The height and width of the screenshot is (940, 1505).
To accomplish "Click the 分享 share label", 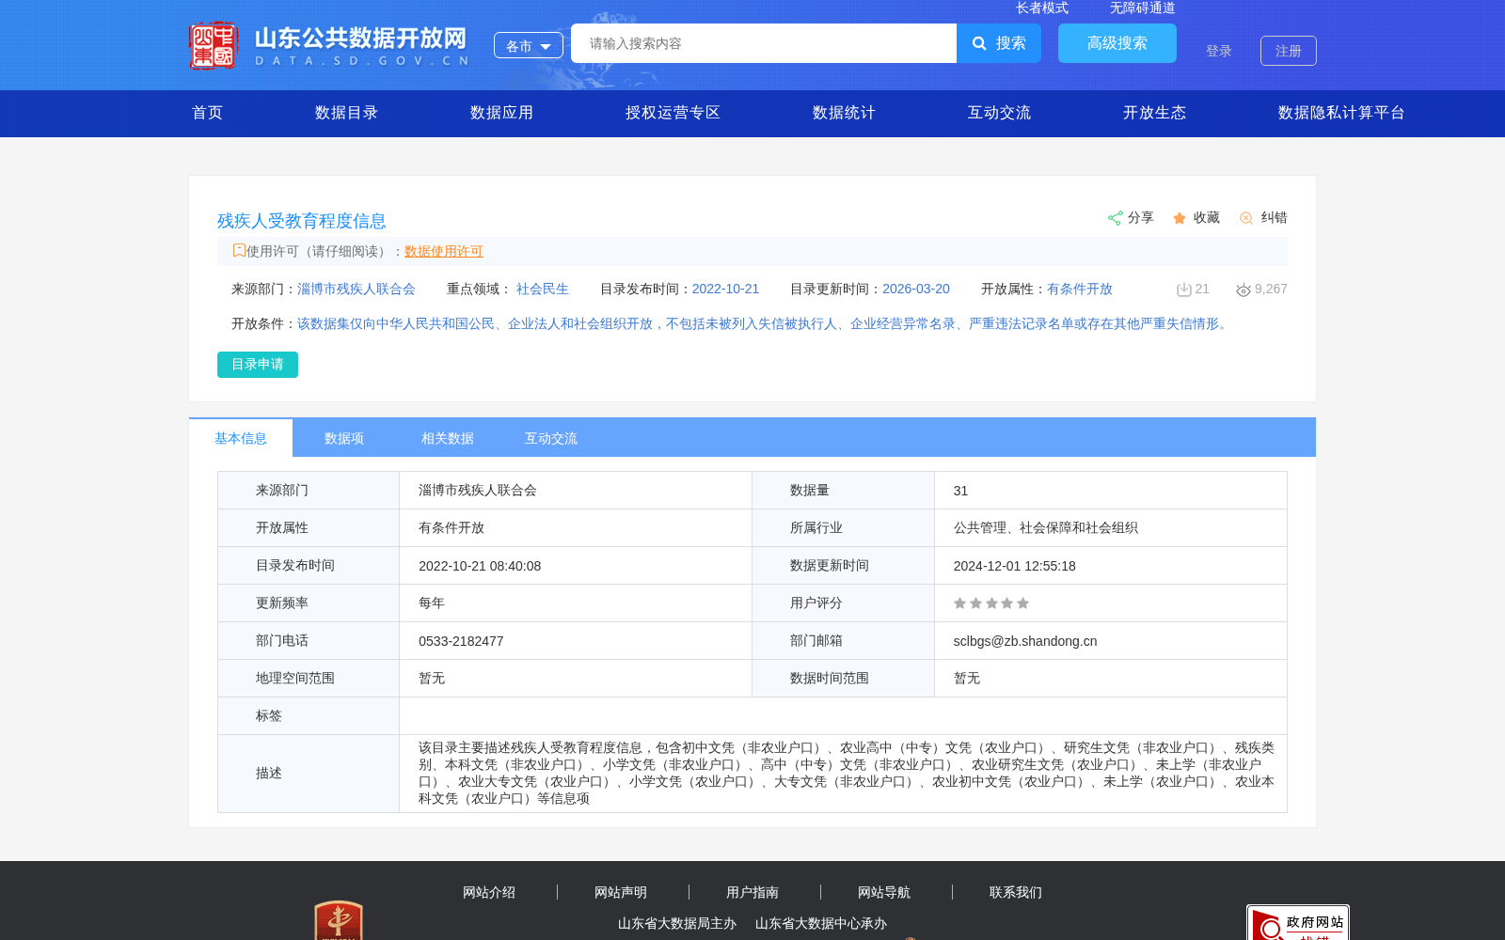I will click(1141, 218).
